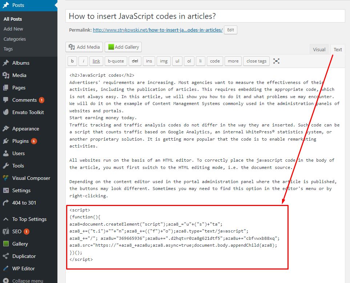Switch to the Visual editor tab
This screenshot has width=350, height=283.
click(x=319, y=49)
